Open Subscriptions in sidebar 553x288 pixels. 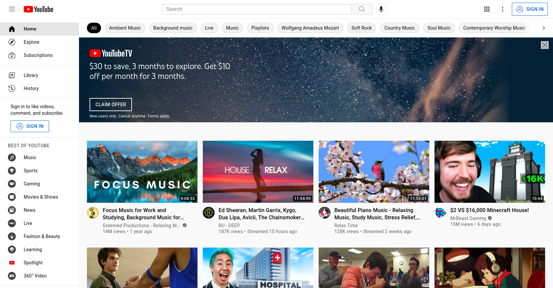(39, 55)
